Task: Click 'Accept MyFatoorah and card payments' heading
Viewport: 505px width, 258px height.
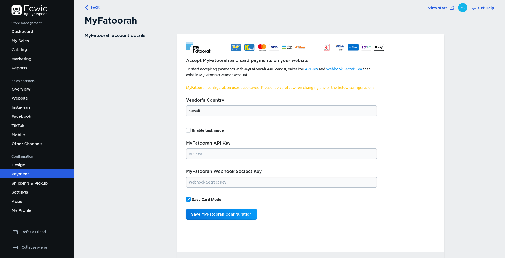Action: (x=247, y=60)
